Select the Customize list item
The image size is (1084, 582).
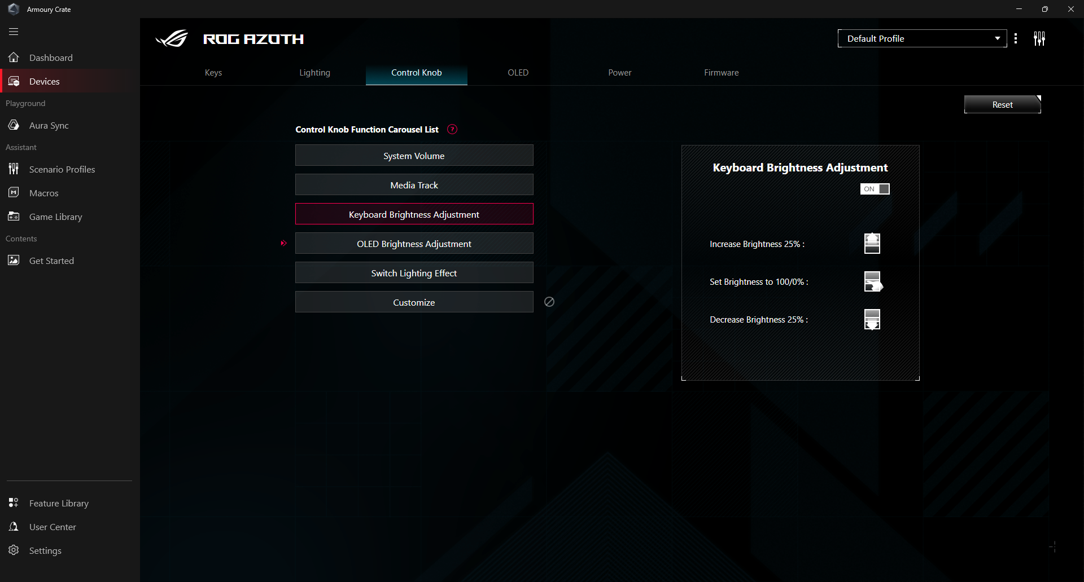414,302
